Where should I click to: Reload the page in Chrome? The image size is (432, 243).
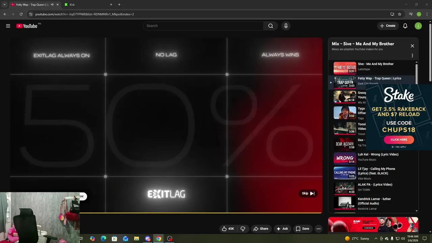point(21,14)
